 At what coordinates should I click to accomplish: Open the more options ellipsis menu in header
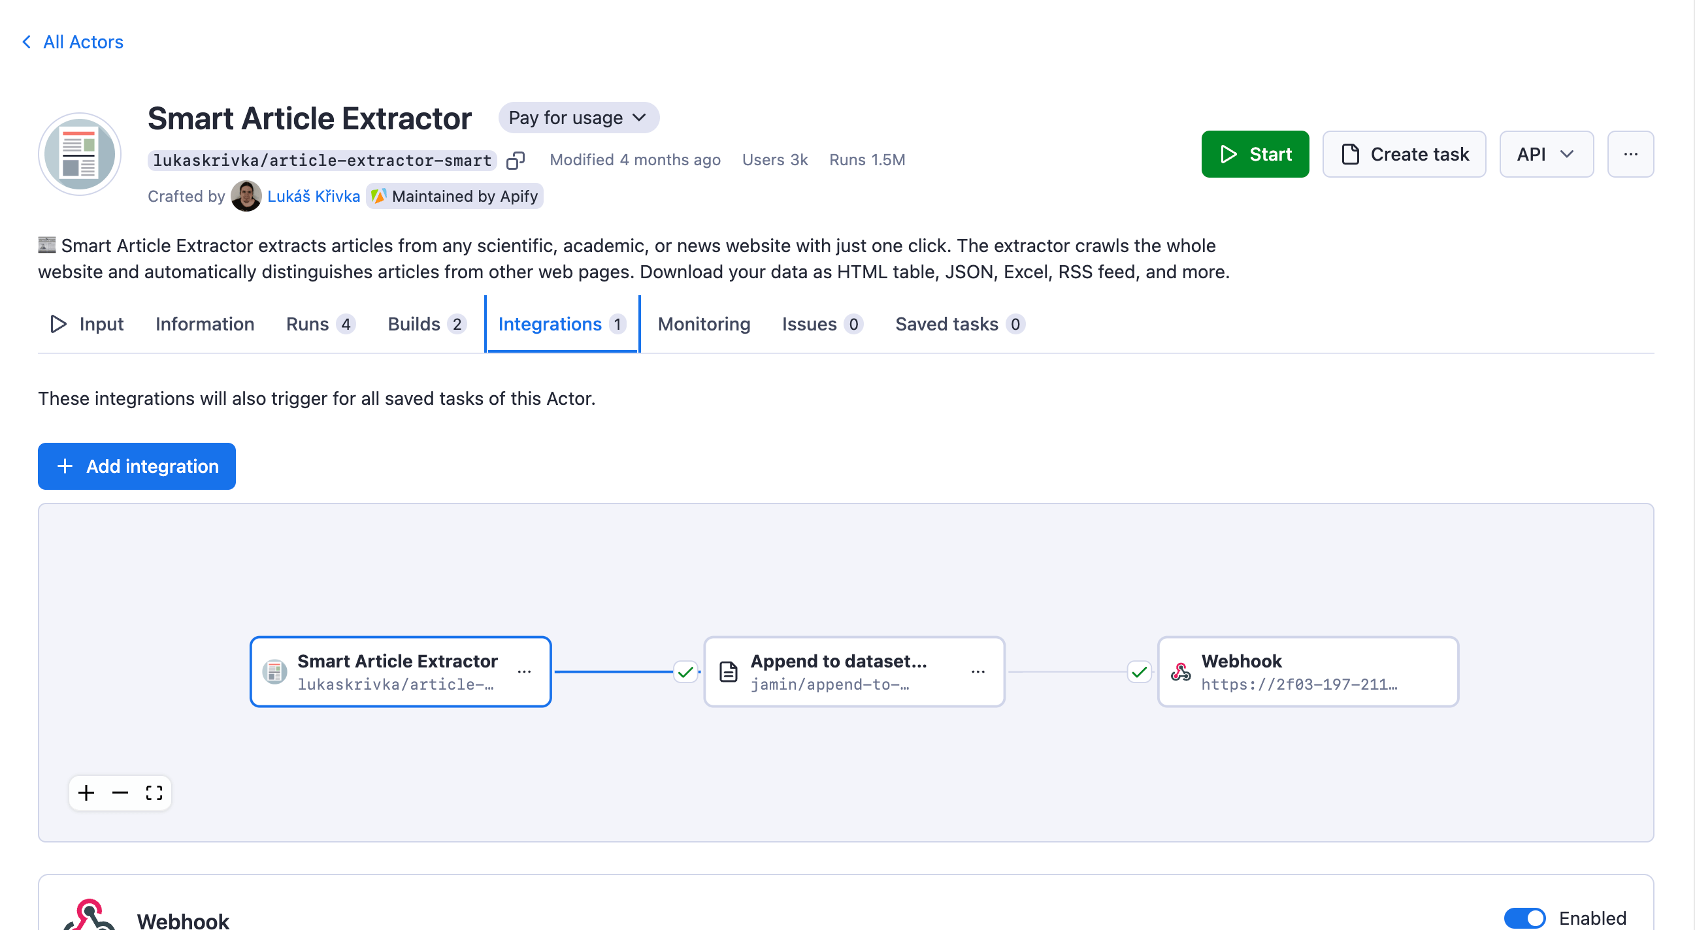coord(1630,154)
